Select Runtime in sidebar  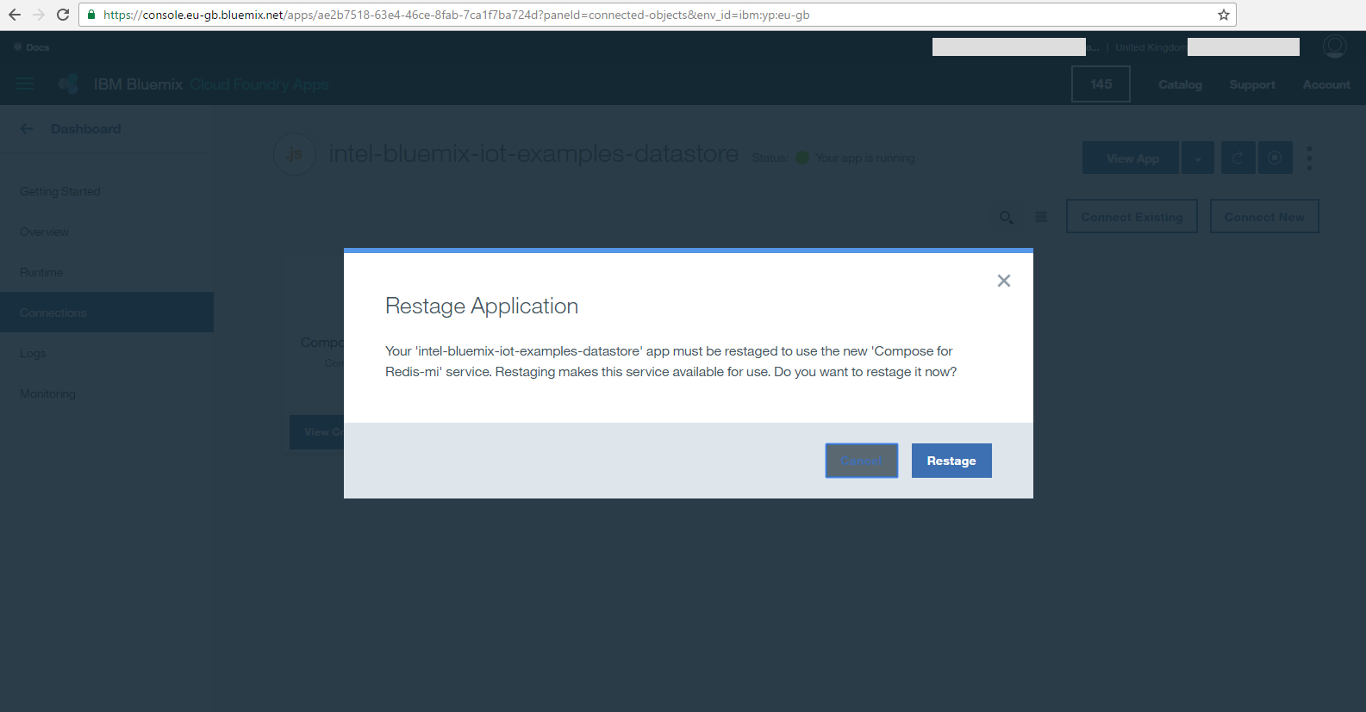41,272
